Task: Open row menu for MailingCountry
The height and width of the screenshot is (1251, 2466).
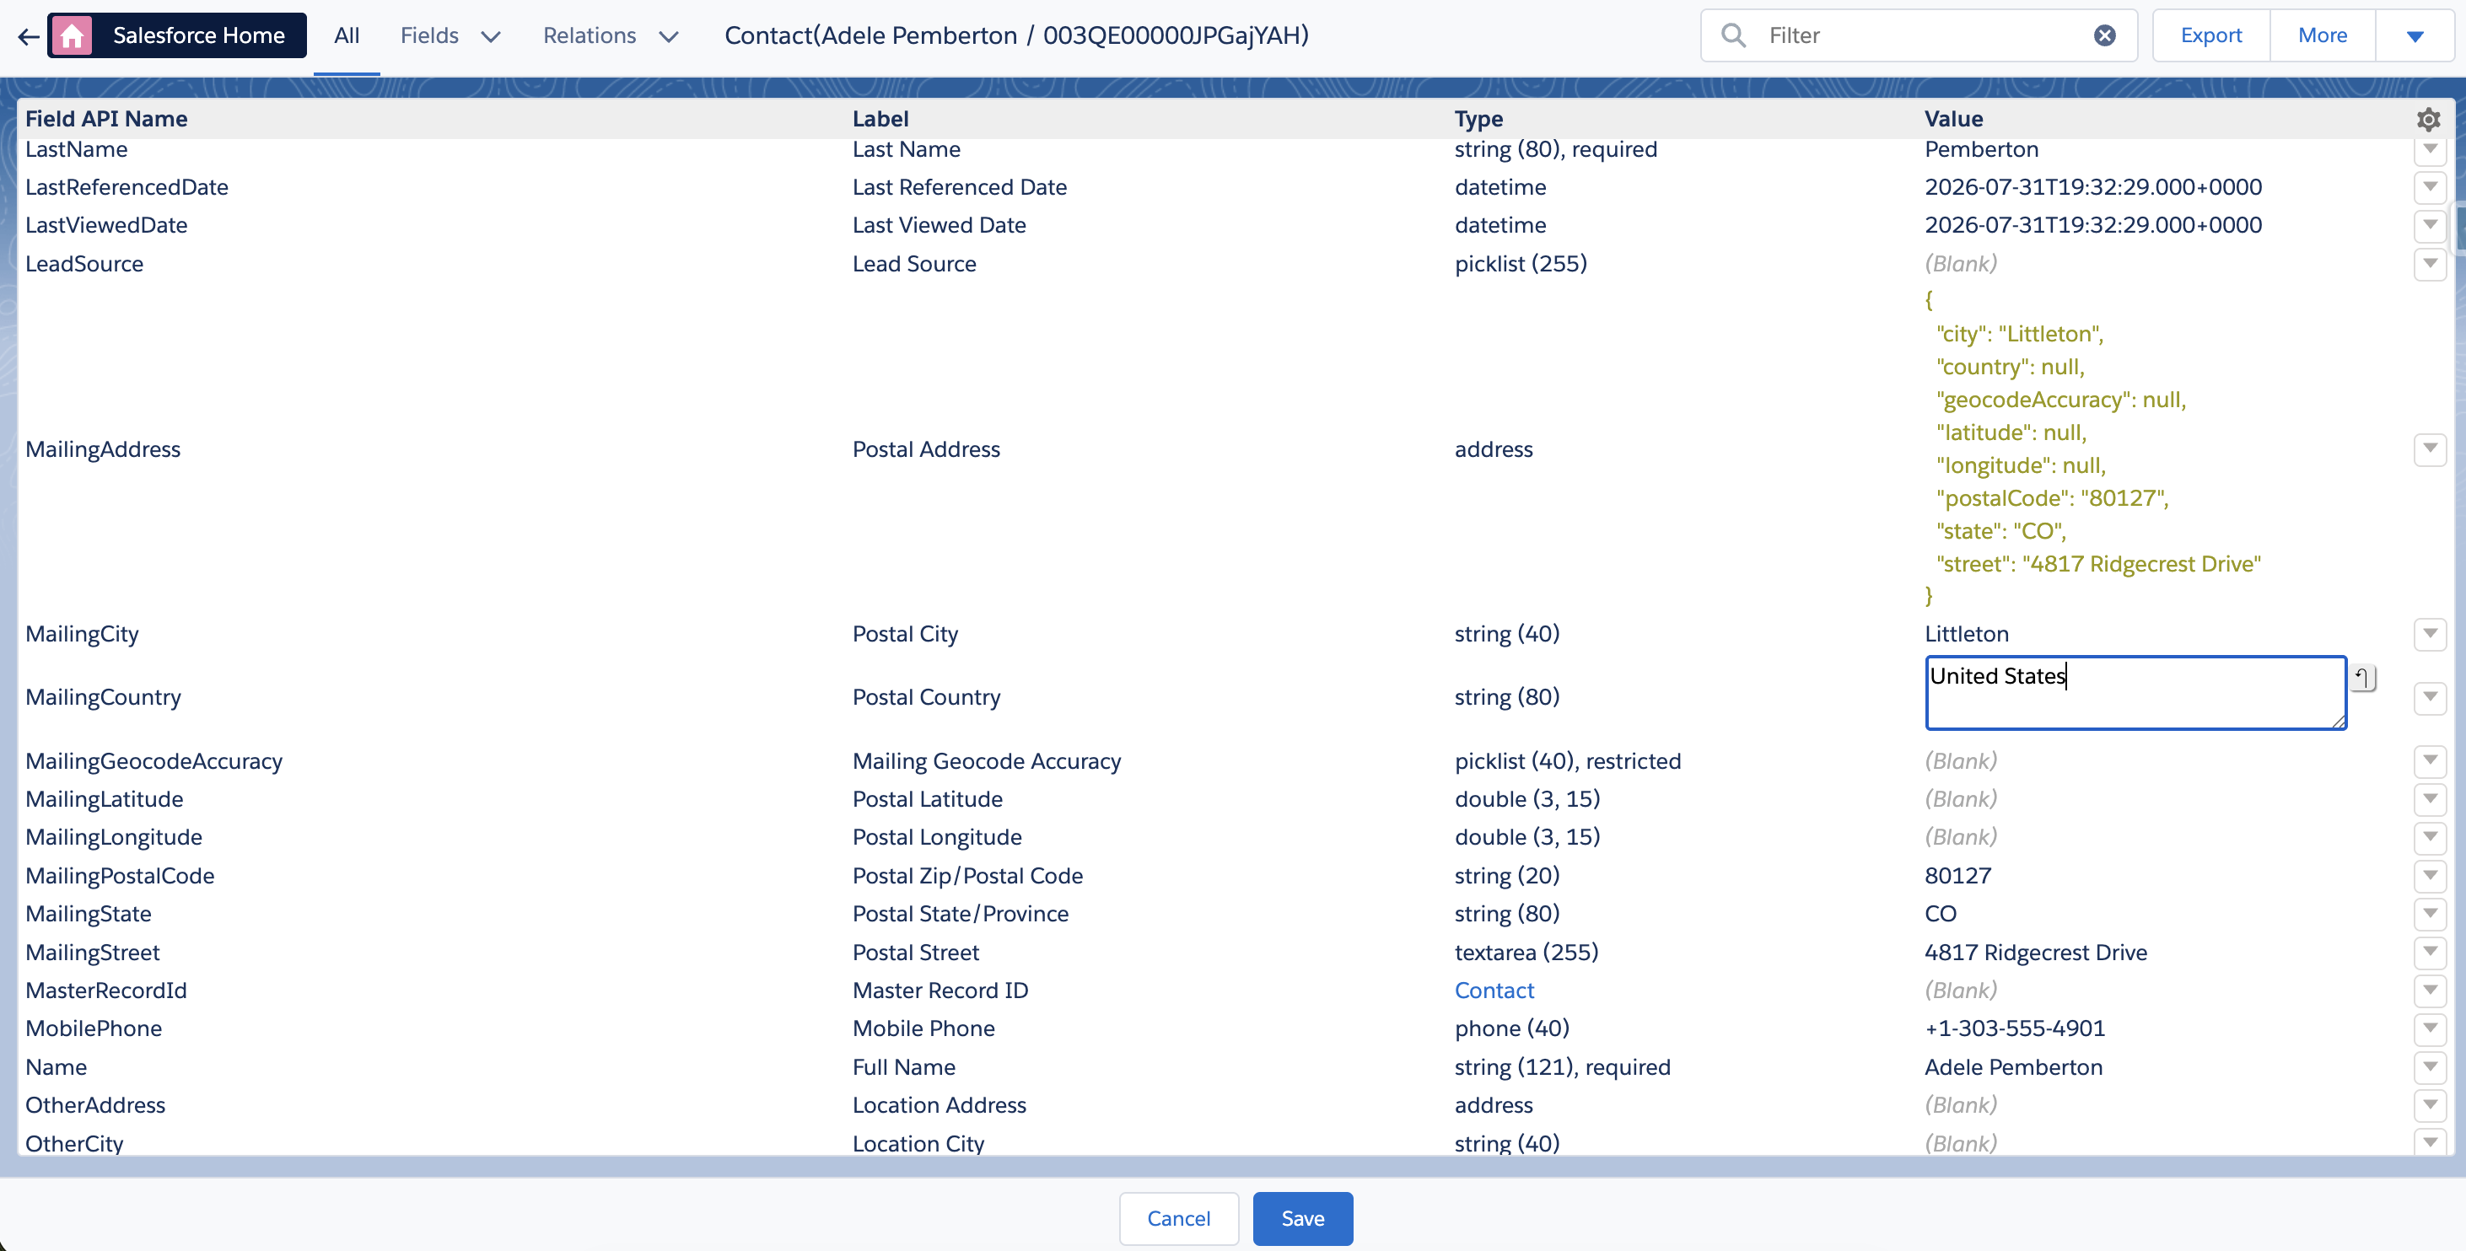Action: pyautogui.click(x=2430, y=697)
